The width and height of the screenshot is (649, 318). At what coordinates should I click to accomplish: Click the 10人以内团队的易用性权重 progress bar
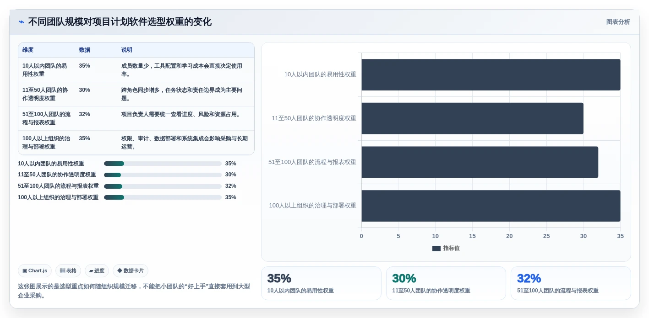(x=163, y=164)
